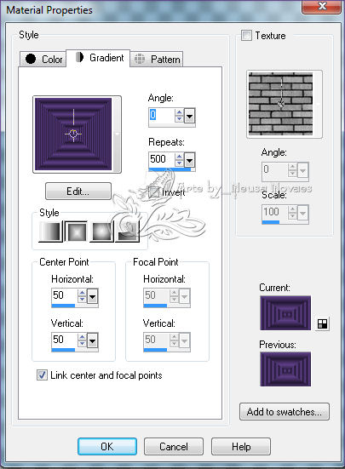This screenshot has width=345, height=469.
Task: Click the brick texture thumbnail
Action: [x=280, y=104]
